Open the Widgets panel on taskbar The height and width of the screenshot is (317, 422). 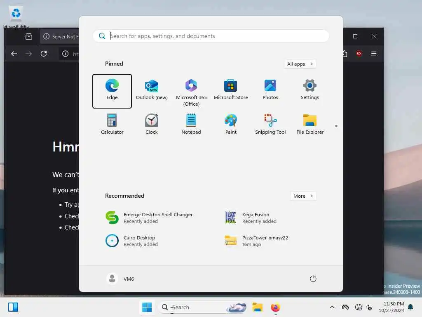[x=13, y=307]
